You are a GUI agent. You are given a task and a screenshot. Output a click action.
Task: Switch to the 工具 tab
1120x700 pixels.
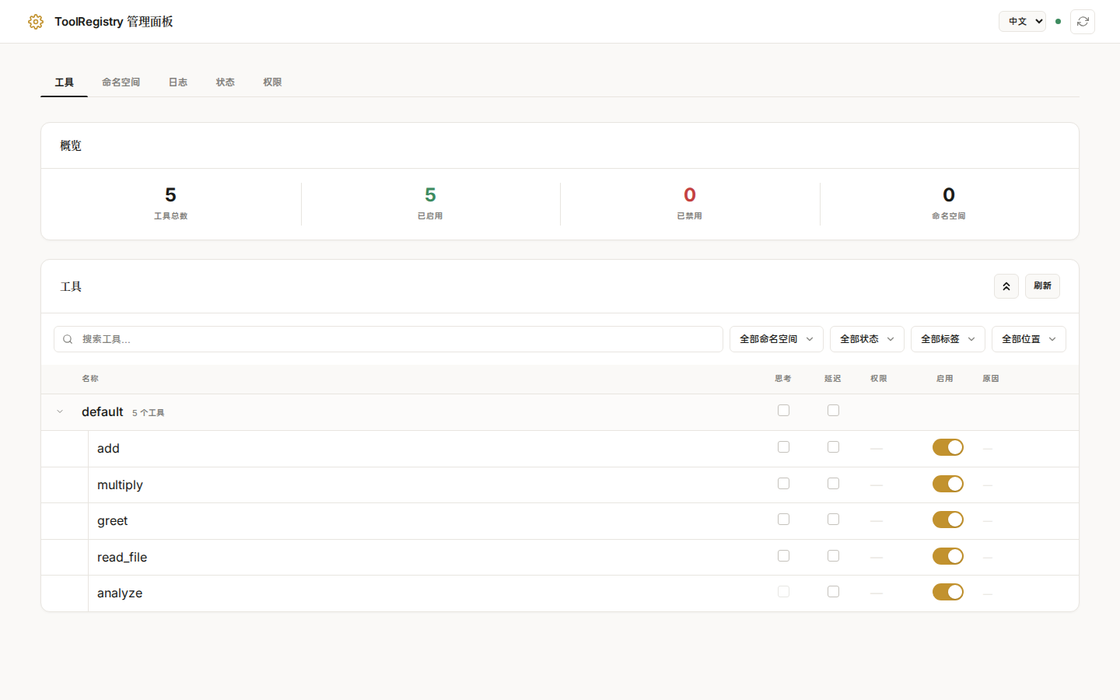point(64,82)
